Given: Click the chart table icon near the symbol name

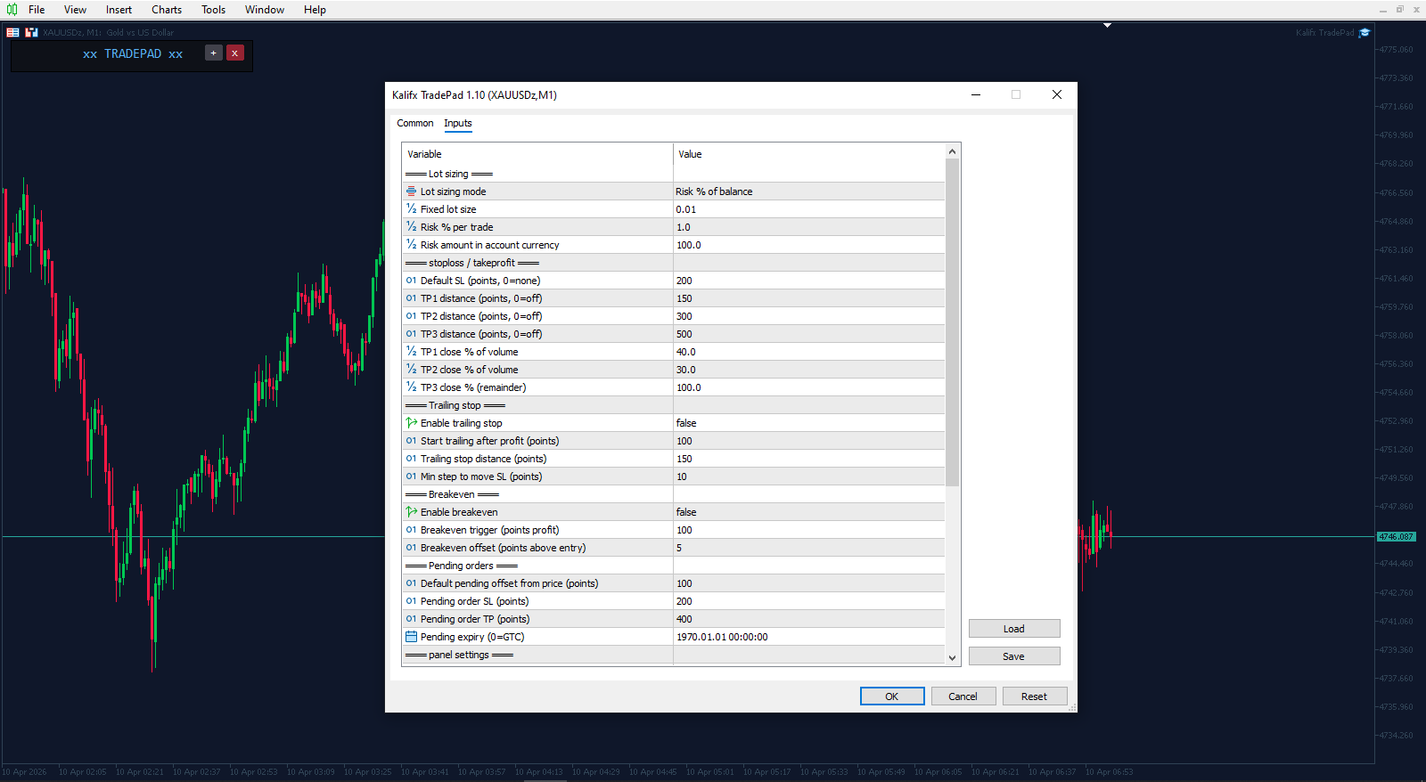Looking at the screenshot, I should 12,32.
